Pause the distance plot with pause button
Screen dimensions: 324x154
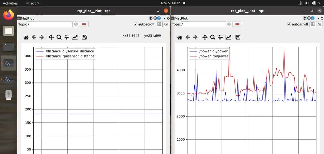click(159, 24)
